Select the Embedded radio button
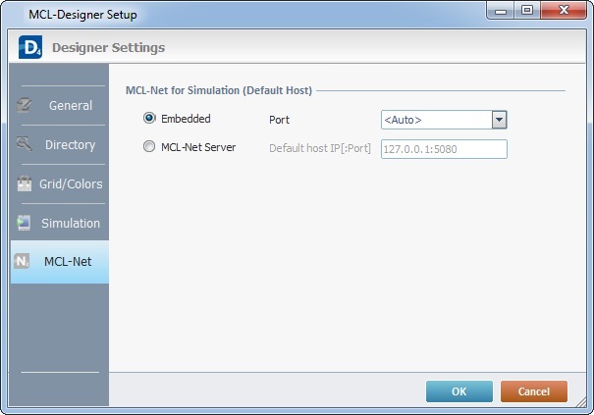The width and height of the screenshot is (594, 415). point(149,119)
